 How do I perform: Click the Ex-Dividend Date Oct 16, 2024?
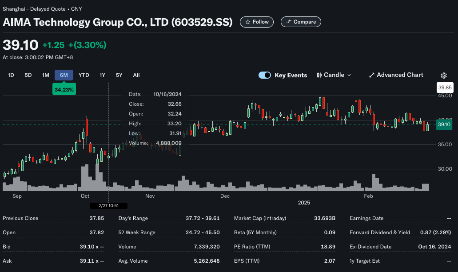[434, 247]
